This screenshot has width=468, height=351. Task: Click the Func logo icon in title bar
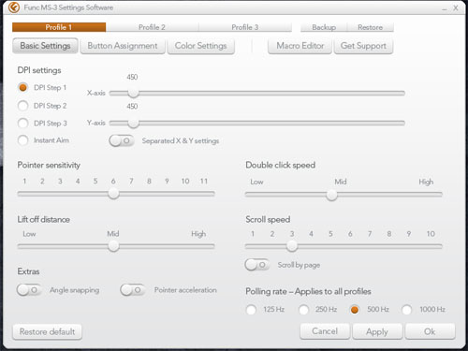14,7
